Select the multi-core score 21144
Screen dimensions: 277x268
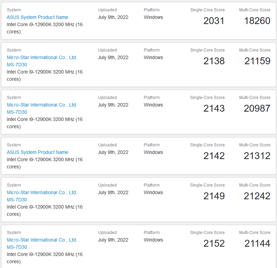[x=257, y=244]
